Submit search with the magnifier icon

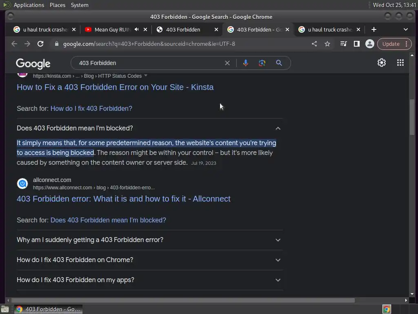coord(279,63)
